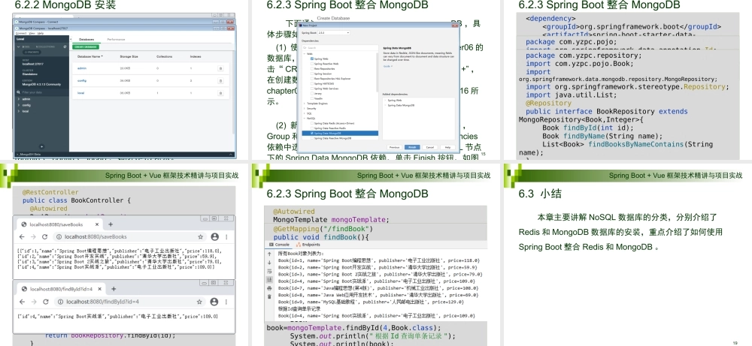Select the Databases tab in Compass

tap(86, 39)
